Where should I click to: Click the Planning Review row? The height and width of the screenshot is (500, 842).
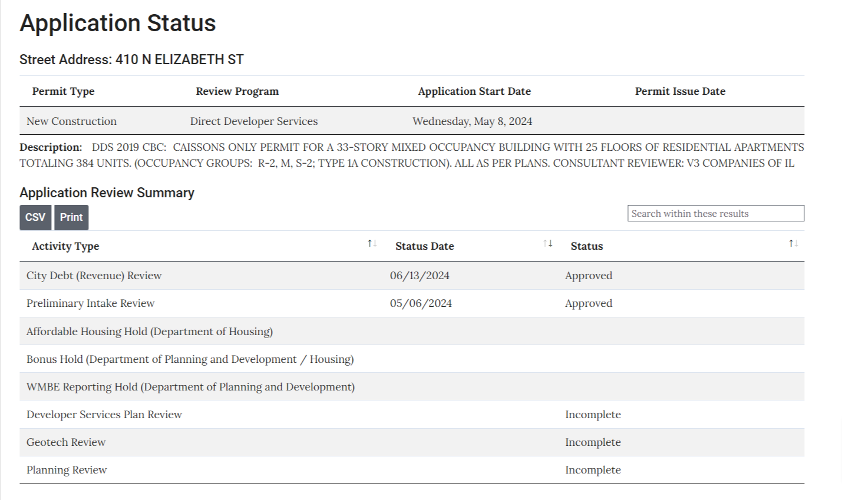pyautogui.click(x=412, y=470)
